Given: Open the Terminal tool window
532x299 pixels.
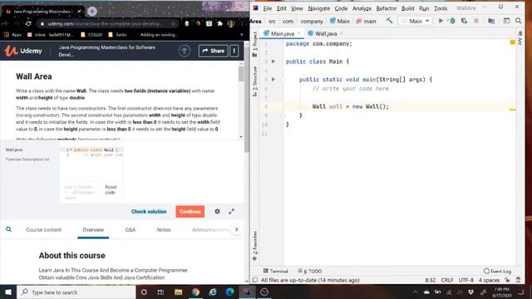Looking at the screenshot, I should [x=276, y=271].
